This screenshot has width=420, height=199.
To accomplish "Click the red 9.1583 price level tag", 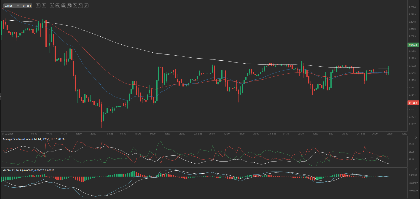I will pos(413,103).
